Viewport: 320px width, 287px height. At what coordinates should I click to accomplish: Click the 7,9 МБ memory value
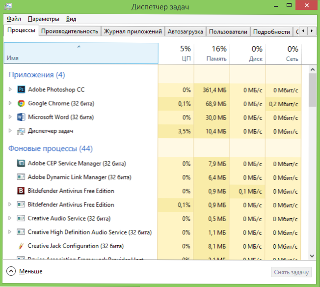217,164
